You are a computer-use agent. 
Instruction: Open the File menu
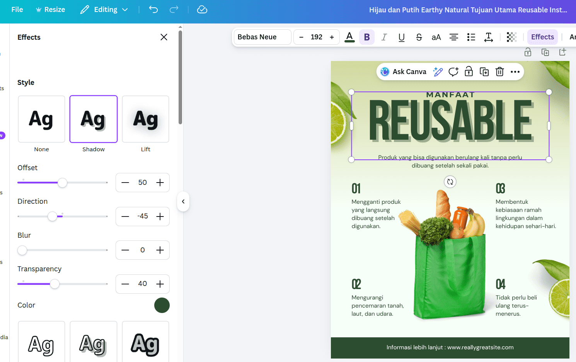[17, 10]
